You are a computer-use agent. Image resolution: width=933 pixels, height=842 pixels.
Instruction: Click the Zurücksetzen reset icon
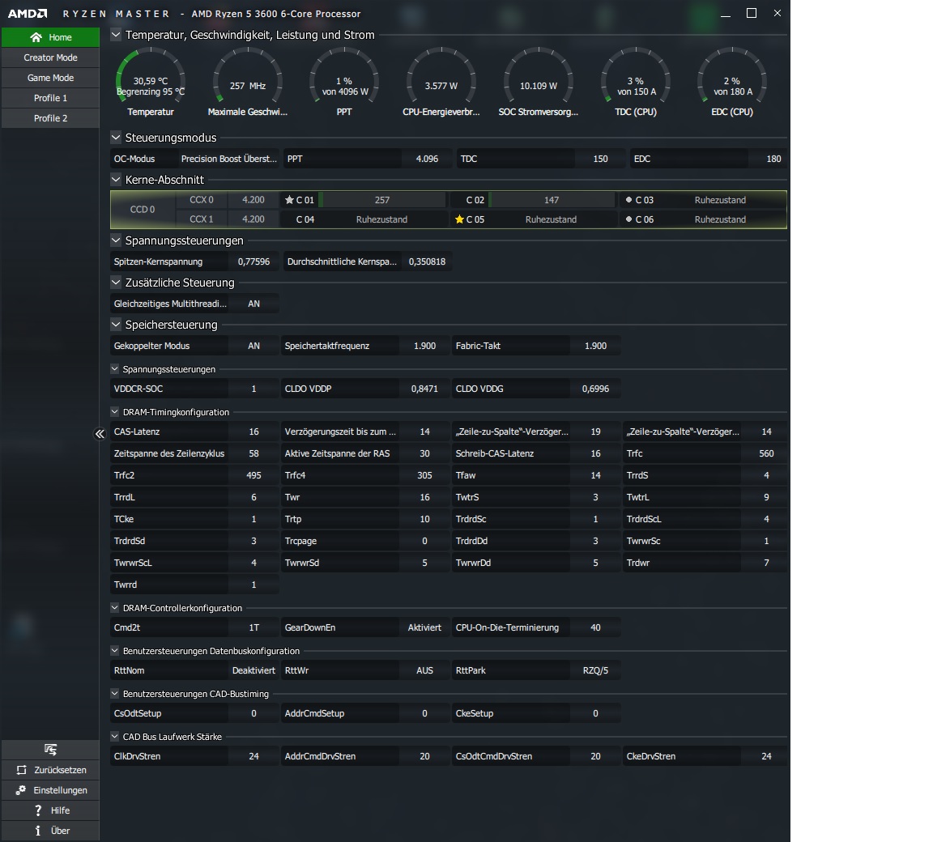pyautogui.click(x=21, y=770)
